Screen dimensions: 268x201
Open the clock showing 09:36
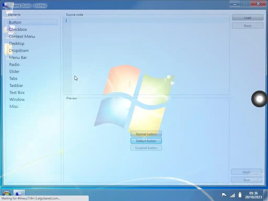click(253, 195)
